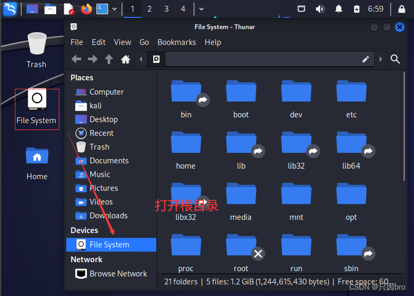Screen dimensions: 414x296
Task: Select Pictures in sidebar
Action: click(111, 188)
